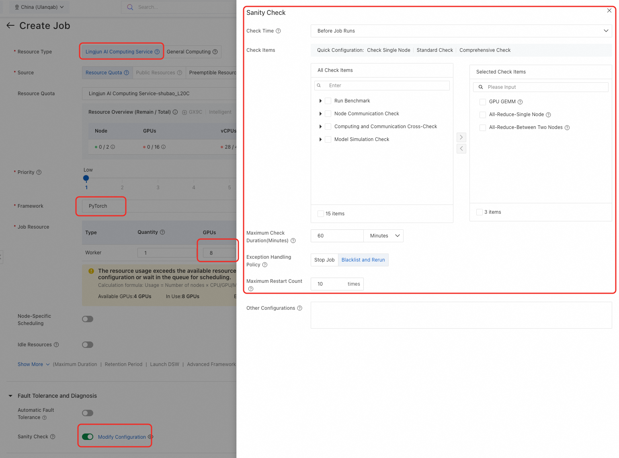
Task: Expand Computing and Communication Cross-Check node
Action: 320,127
